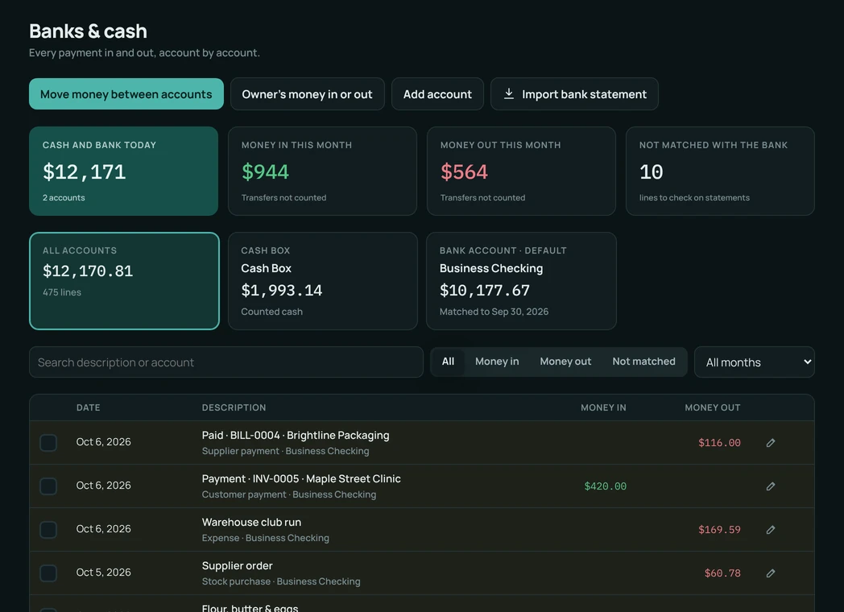Viewport: 844px width, 612px height.
Task: Click the $420.00 amount
Action: [x=605, y=486]
